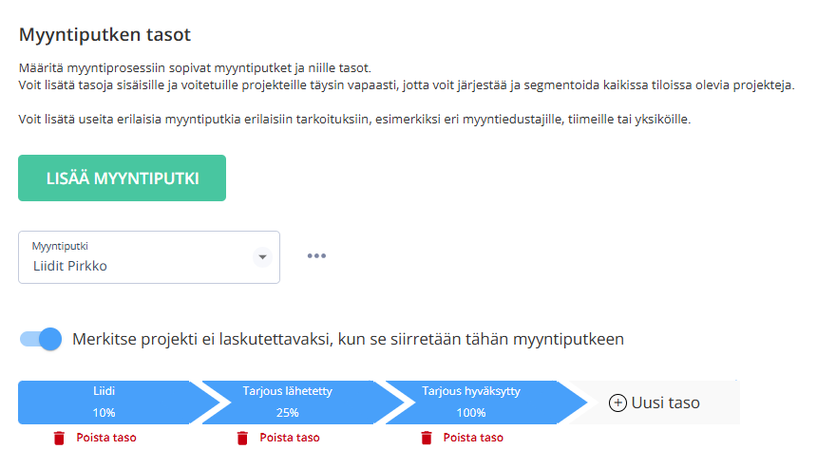Screen dimensions: 817x468
Task: Click the trash icon under Tarjous lähetetty
Action: pyautogui.click(x=242, y=438)
